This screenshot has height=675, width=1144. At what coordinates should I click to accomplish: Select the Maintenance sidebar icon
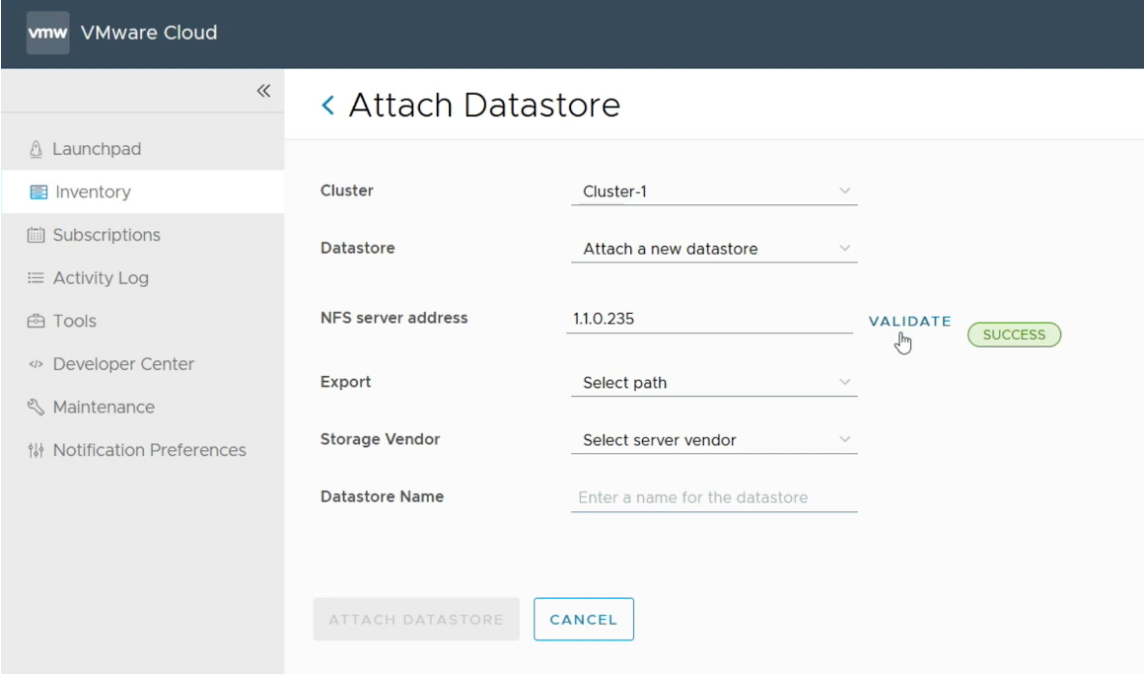(36, 407)
